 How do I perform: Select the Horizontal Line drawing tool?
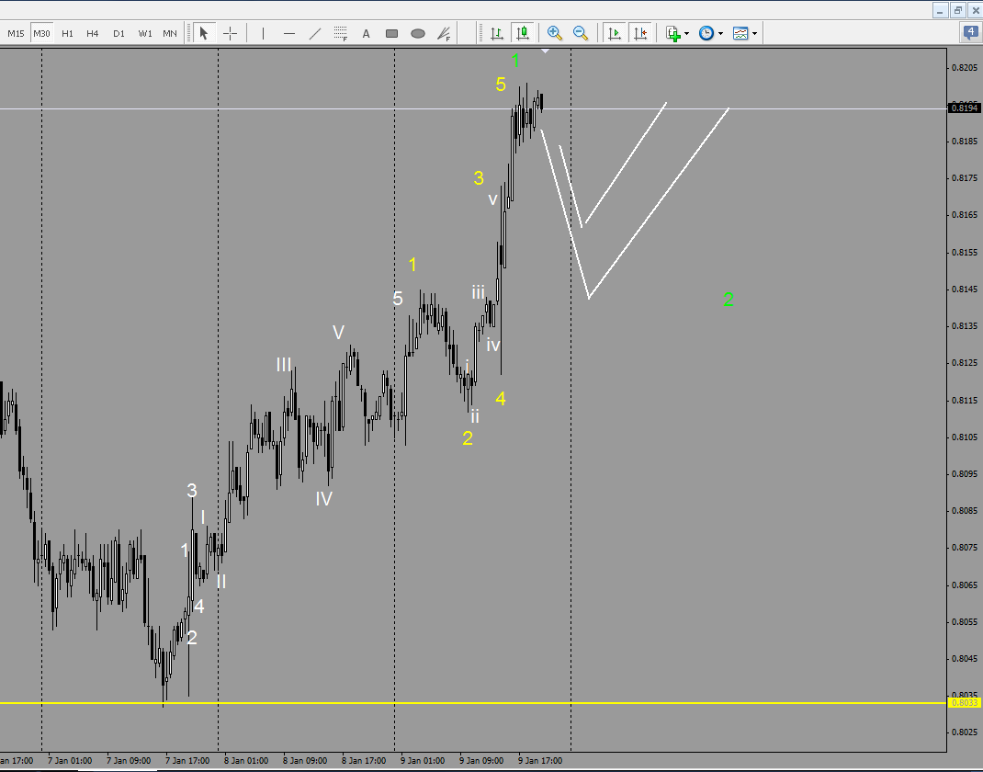coord(288,33)
